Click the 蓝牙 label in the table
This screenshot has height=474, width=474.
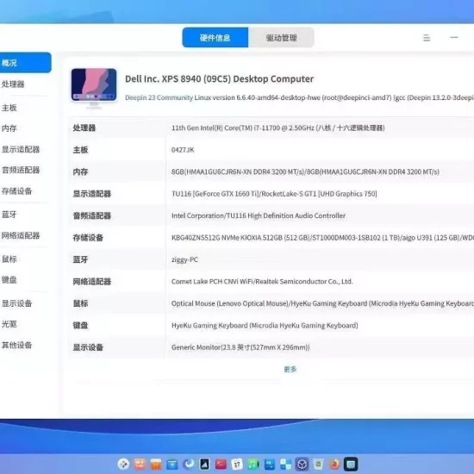pos(80,259)
